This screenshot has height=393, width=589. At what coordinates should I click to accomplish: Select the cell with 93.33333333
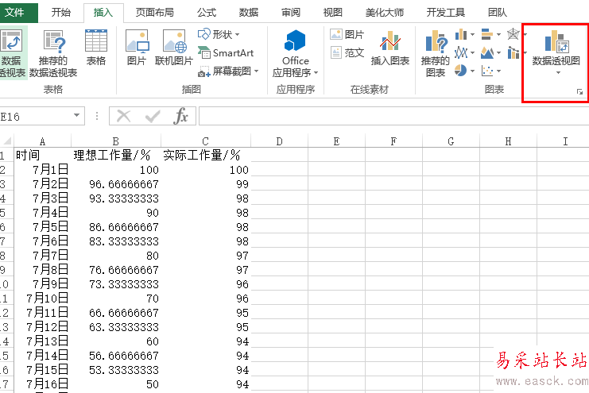point(116,198)
